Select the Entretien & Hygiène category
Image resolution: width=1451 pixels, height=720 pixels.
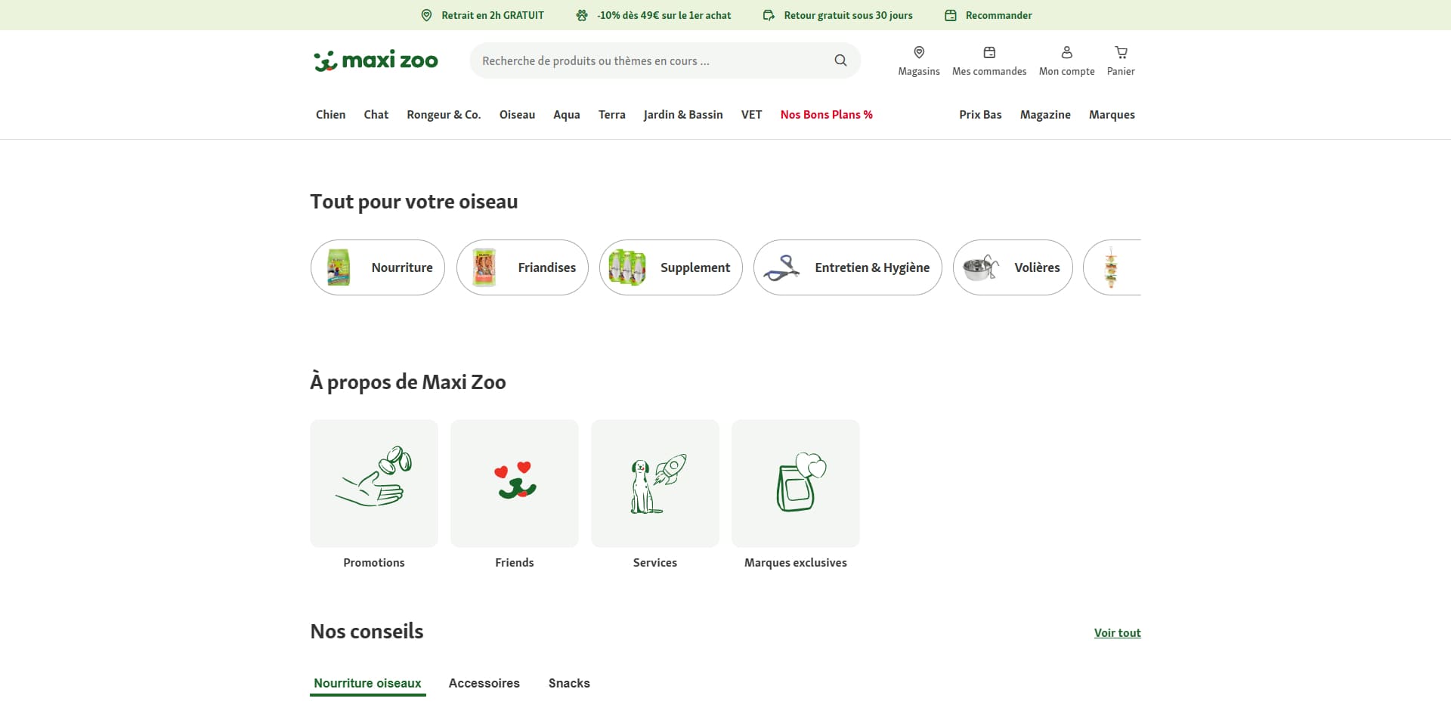[x=848, y=267]
